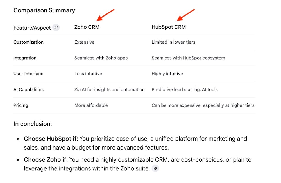Click link icon after Zoho suite sentence
Image resolution: width=281 pixels, height=183 pixels.
[x=155, y=168]
